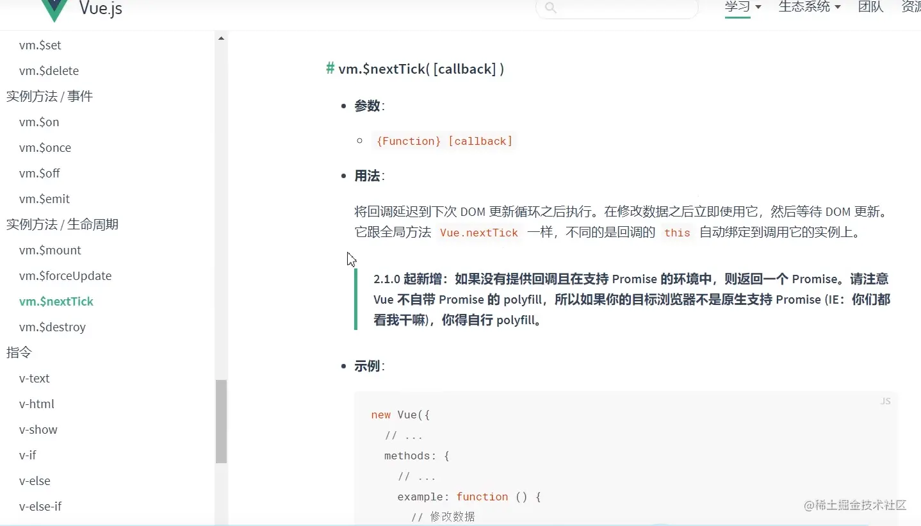This screenshot has width=921, height=526.
Task: Click 'new Vue({' code line
Action: click(400, 415)
